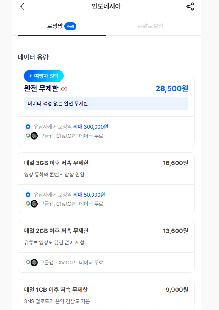The width and height of the screenshot is (219, 310).
Task: Click the Google Maps icon in 매일 2GB card
Action: 28,263
